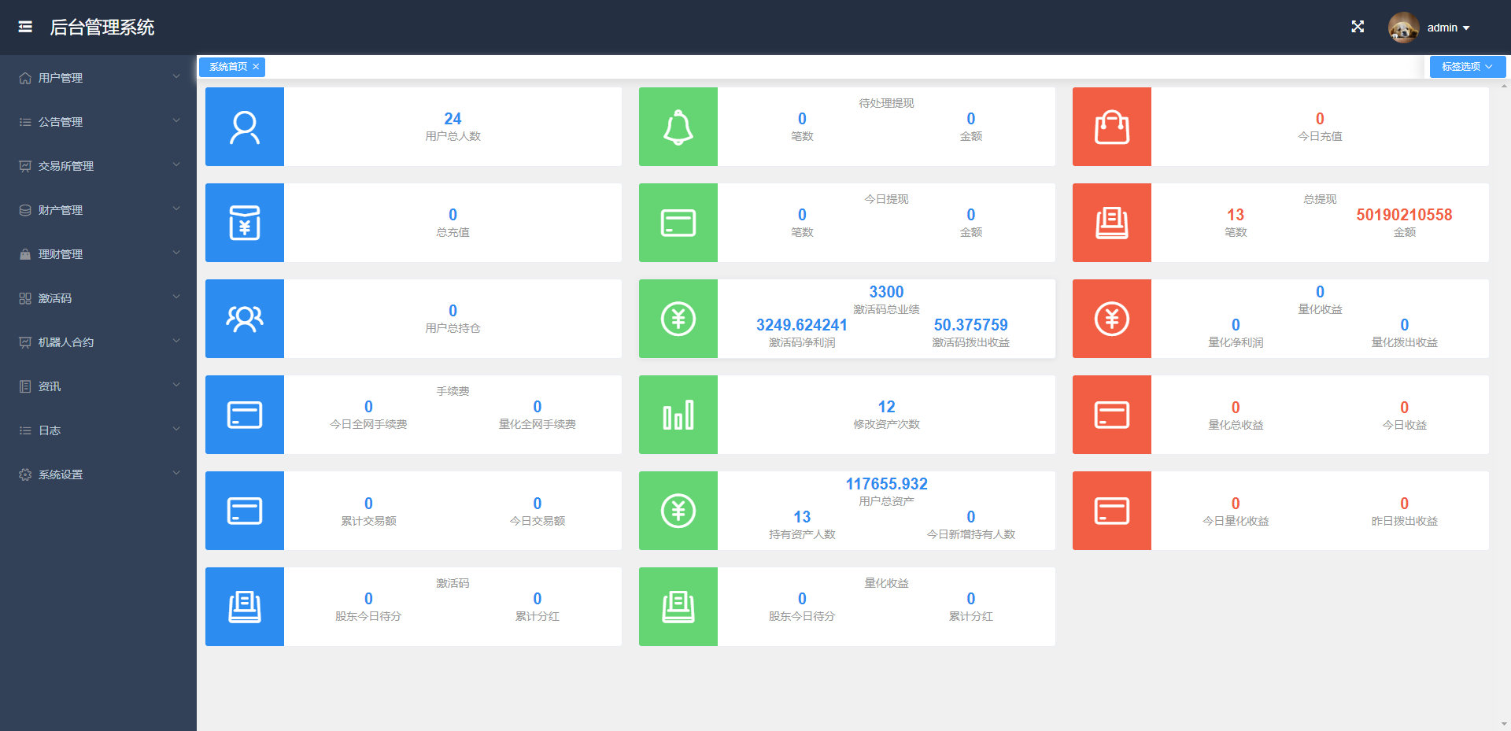Click the red shopping bag icon for today's recharge

[x=1112, y=127]
